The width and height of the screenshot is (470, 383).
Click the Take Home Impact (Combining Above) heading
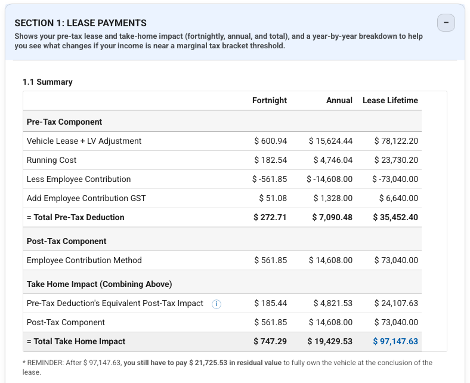tap(100, 284)
